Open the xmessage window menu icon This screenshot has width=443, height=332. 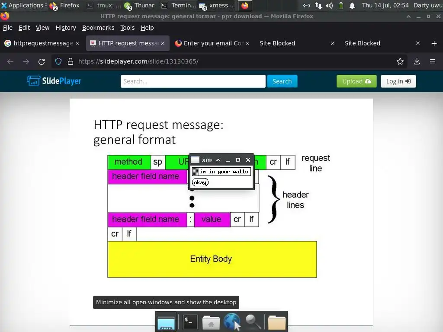tap(195, 160)
